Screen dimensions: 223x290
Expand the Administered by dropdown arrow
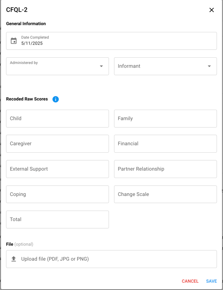pyautogui.click(x=101, y=66)
